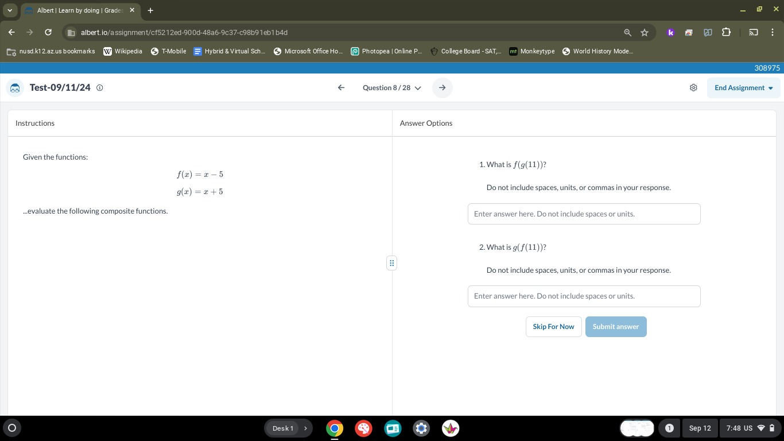Open the Monkeytype bookmark
The image size is (784, 441).
point(532,51)
